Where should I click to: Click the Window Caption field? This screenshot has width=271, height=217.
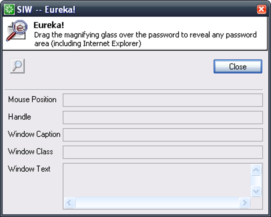pos(163,135)
